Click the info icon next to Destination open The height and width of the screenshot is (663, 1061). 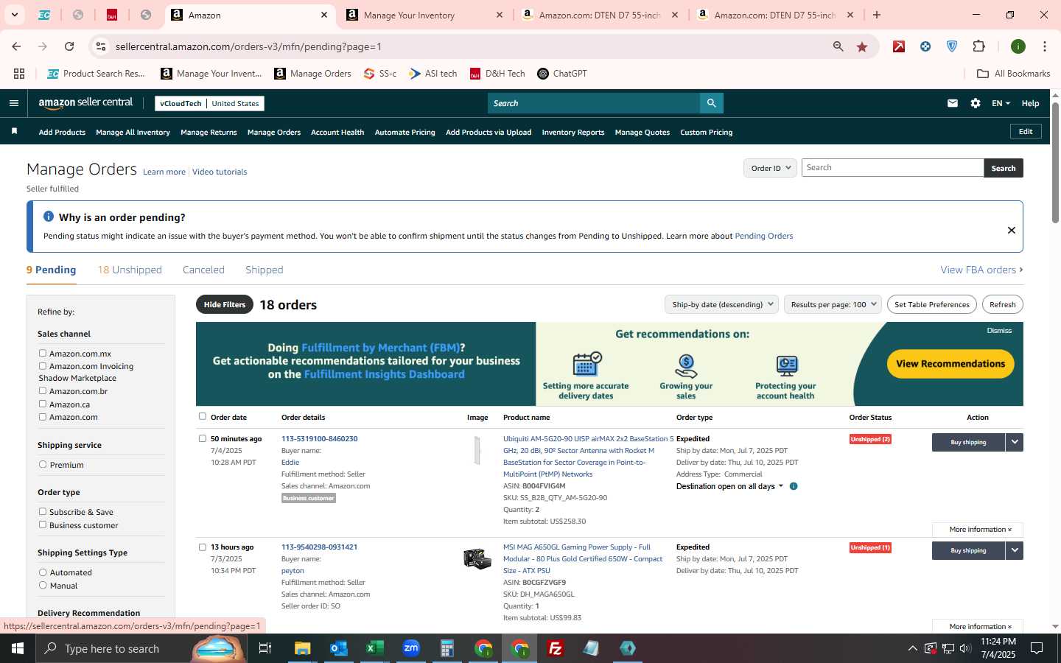pos(794,486)
